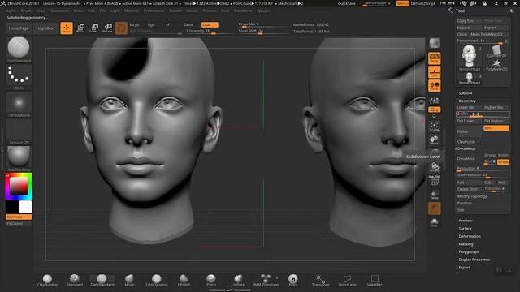
Task: Choose the SelectLasso brush
Action: (348, 280)
